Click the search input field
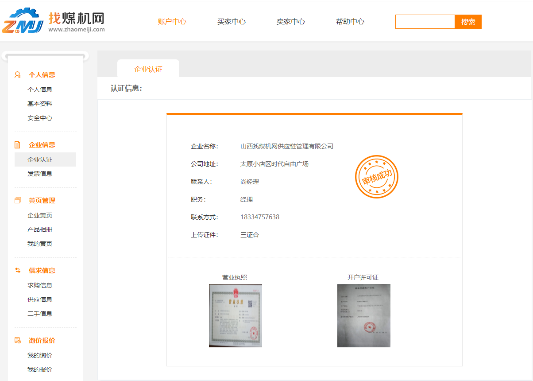Screen dimensions: 533x381 coord(425,22)
